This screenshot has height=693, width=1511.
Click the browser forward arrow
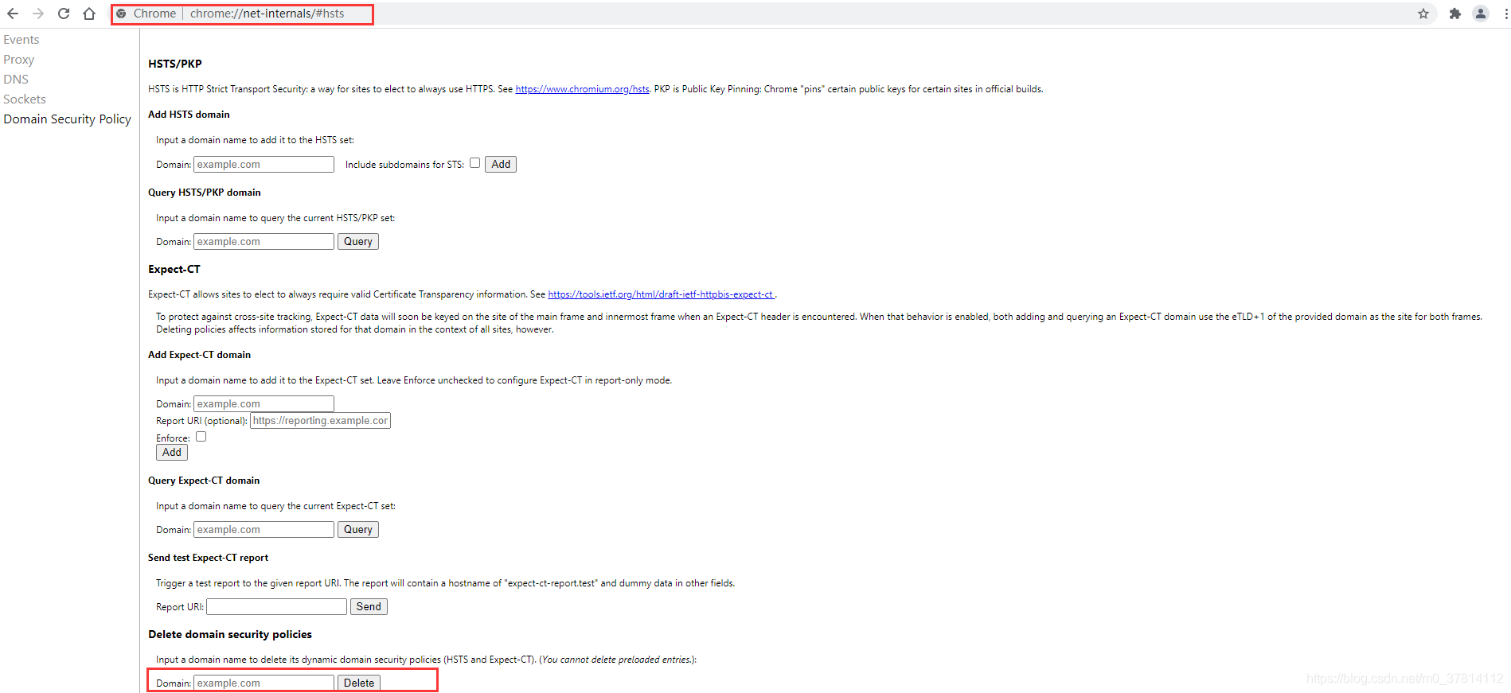[38, 14]
